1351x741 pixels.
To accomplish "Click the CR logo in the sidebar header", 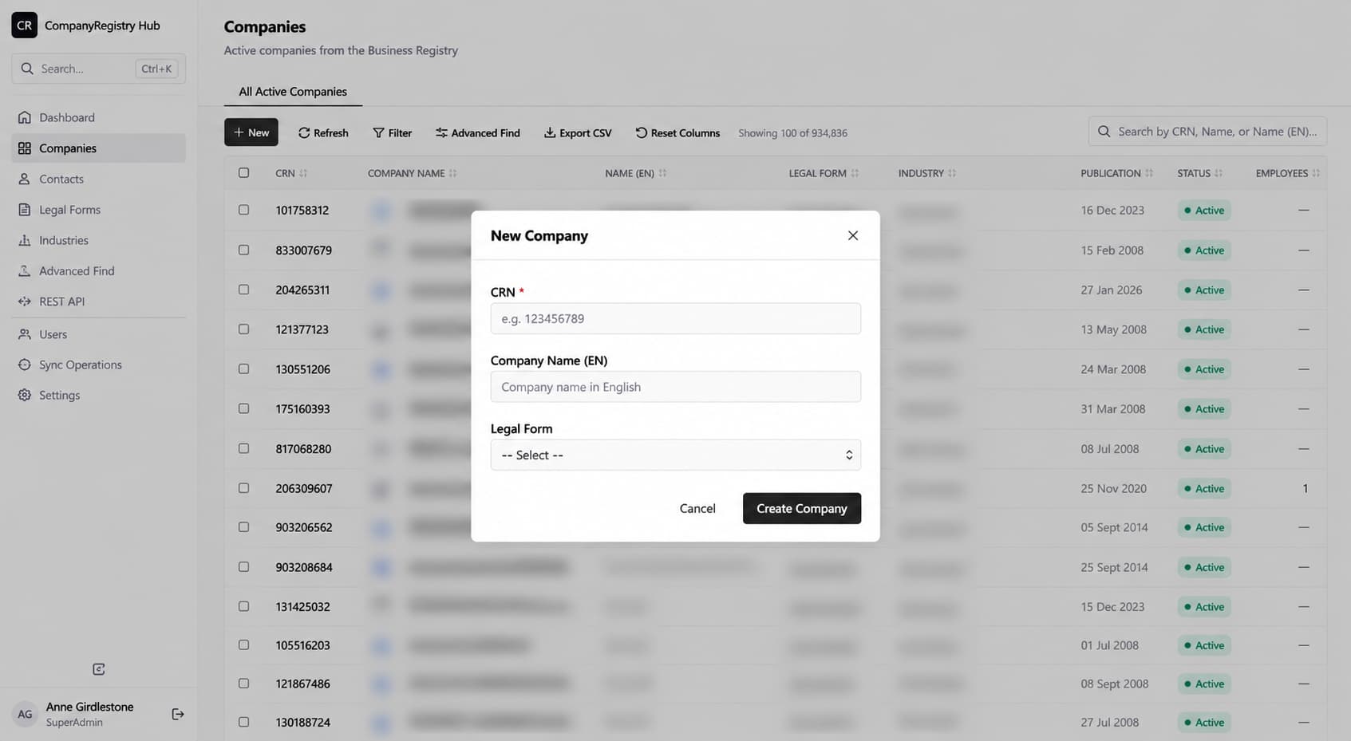I will [25, 26].
